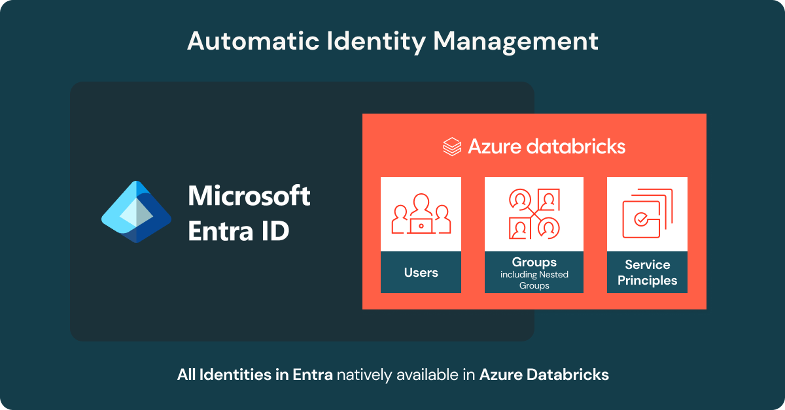Image resolution: width=785 pixels, height=410 pixels.
Task: Click the Azure Databricks text in bottom caption
Action: click(x=544, y=375)
